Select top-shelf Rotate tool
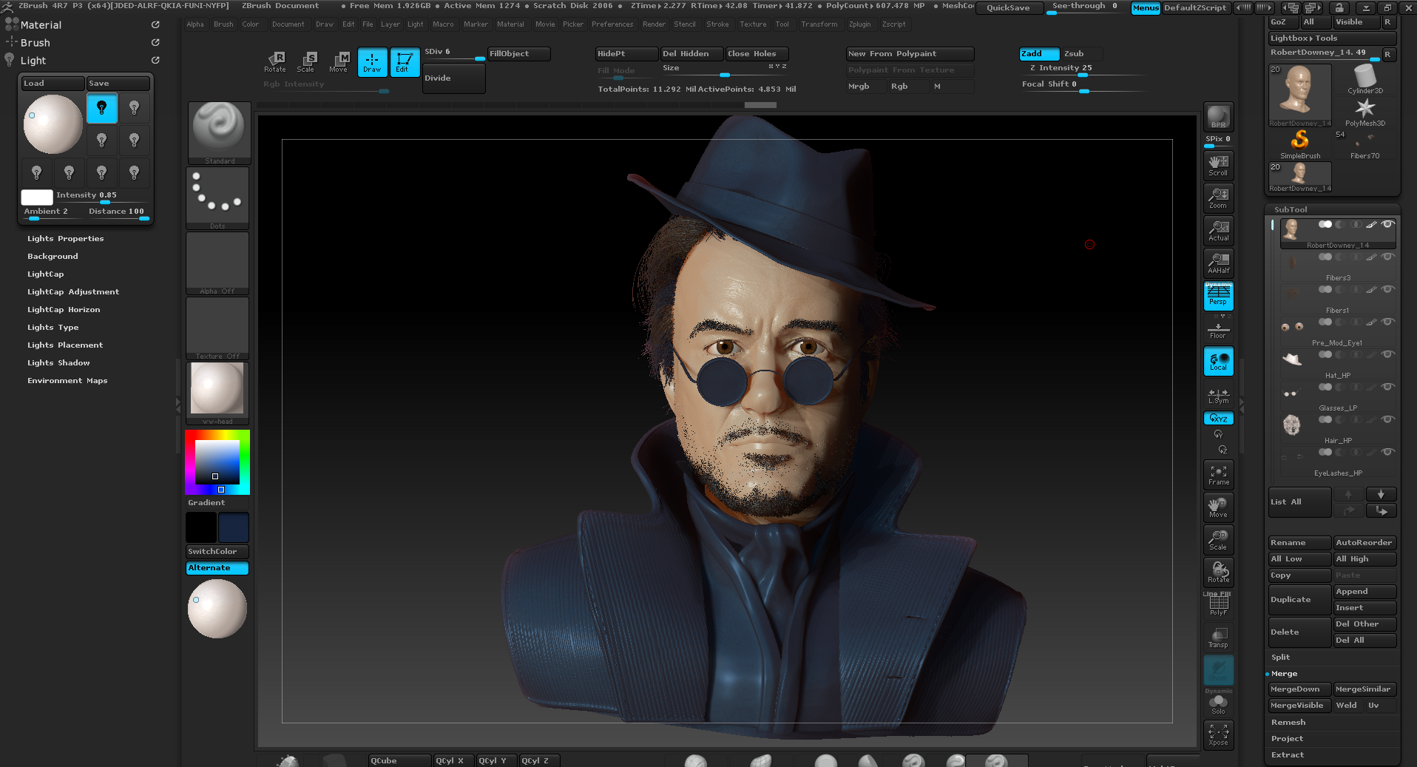Viewport: 1417px width, 767px height. 275,62
